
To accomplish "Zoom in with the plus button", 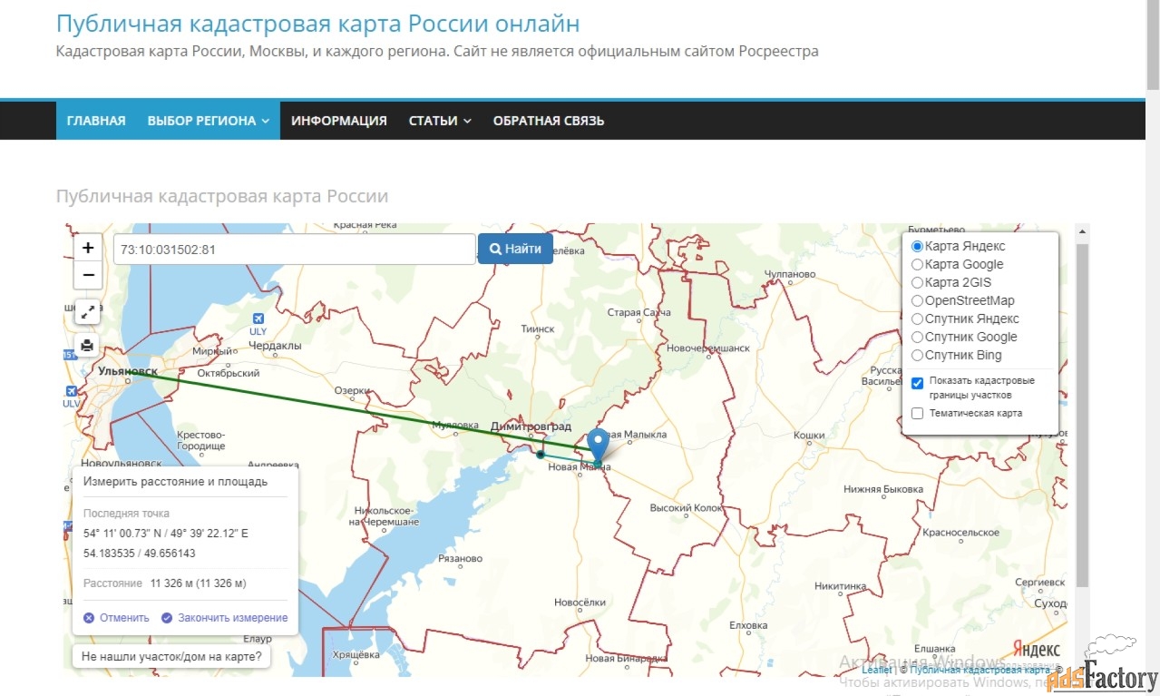I will click(x=87, y=248).
